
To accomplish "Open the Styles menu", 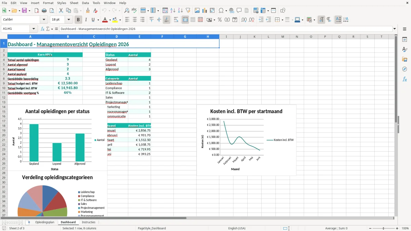I will (x=62, y=3).
